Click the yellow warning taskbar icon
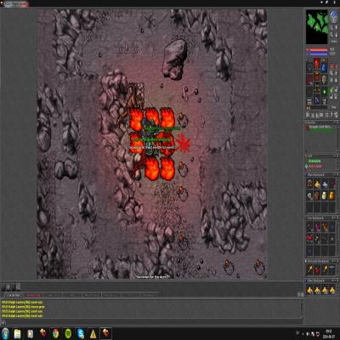This screenshot has height=340, width=340. 93,334
